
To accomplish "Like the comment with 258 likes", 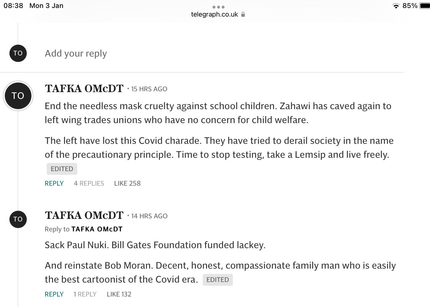I will 127,183.
